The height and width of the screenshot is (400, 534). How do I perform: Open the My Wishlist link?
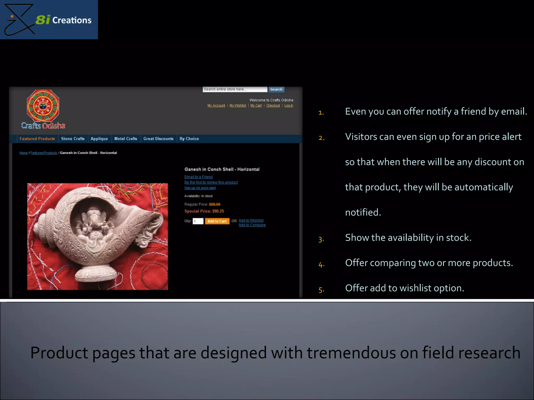coord(238,105)
